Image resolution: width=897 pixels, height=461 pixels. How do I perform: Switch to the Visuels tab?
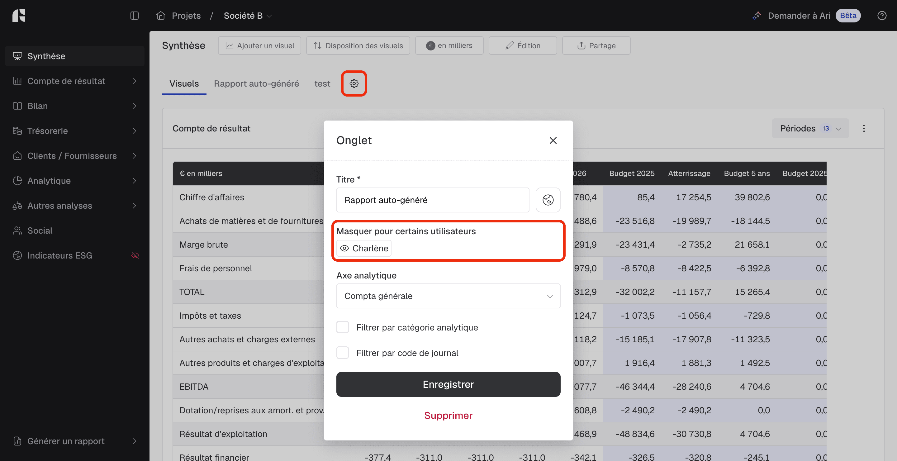point(184,83)
